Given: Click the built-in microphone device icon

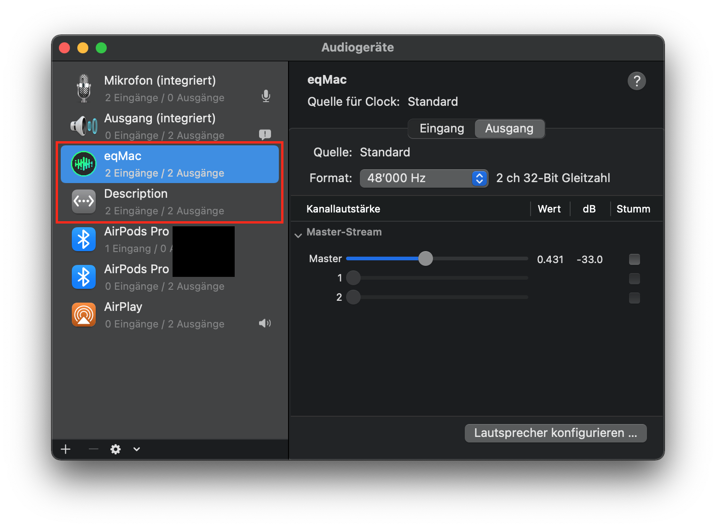Looking at the screenshot, I should [x=84, y=88].
